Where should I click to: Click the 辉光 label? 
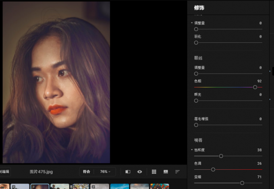pos(197,95)
